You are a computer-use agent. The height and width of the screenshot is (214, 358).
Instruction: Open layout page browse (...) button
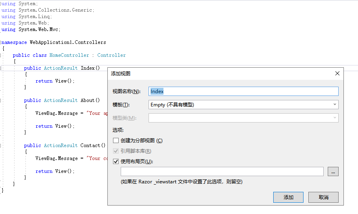333,172
